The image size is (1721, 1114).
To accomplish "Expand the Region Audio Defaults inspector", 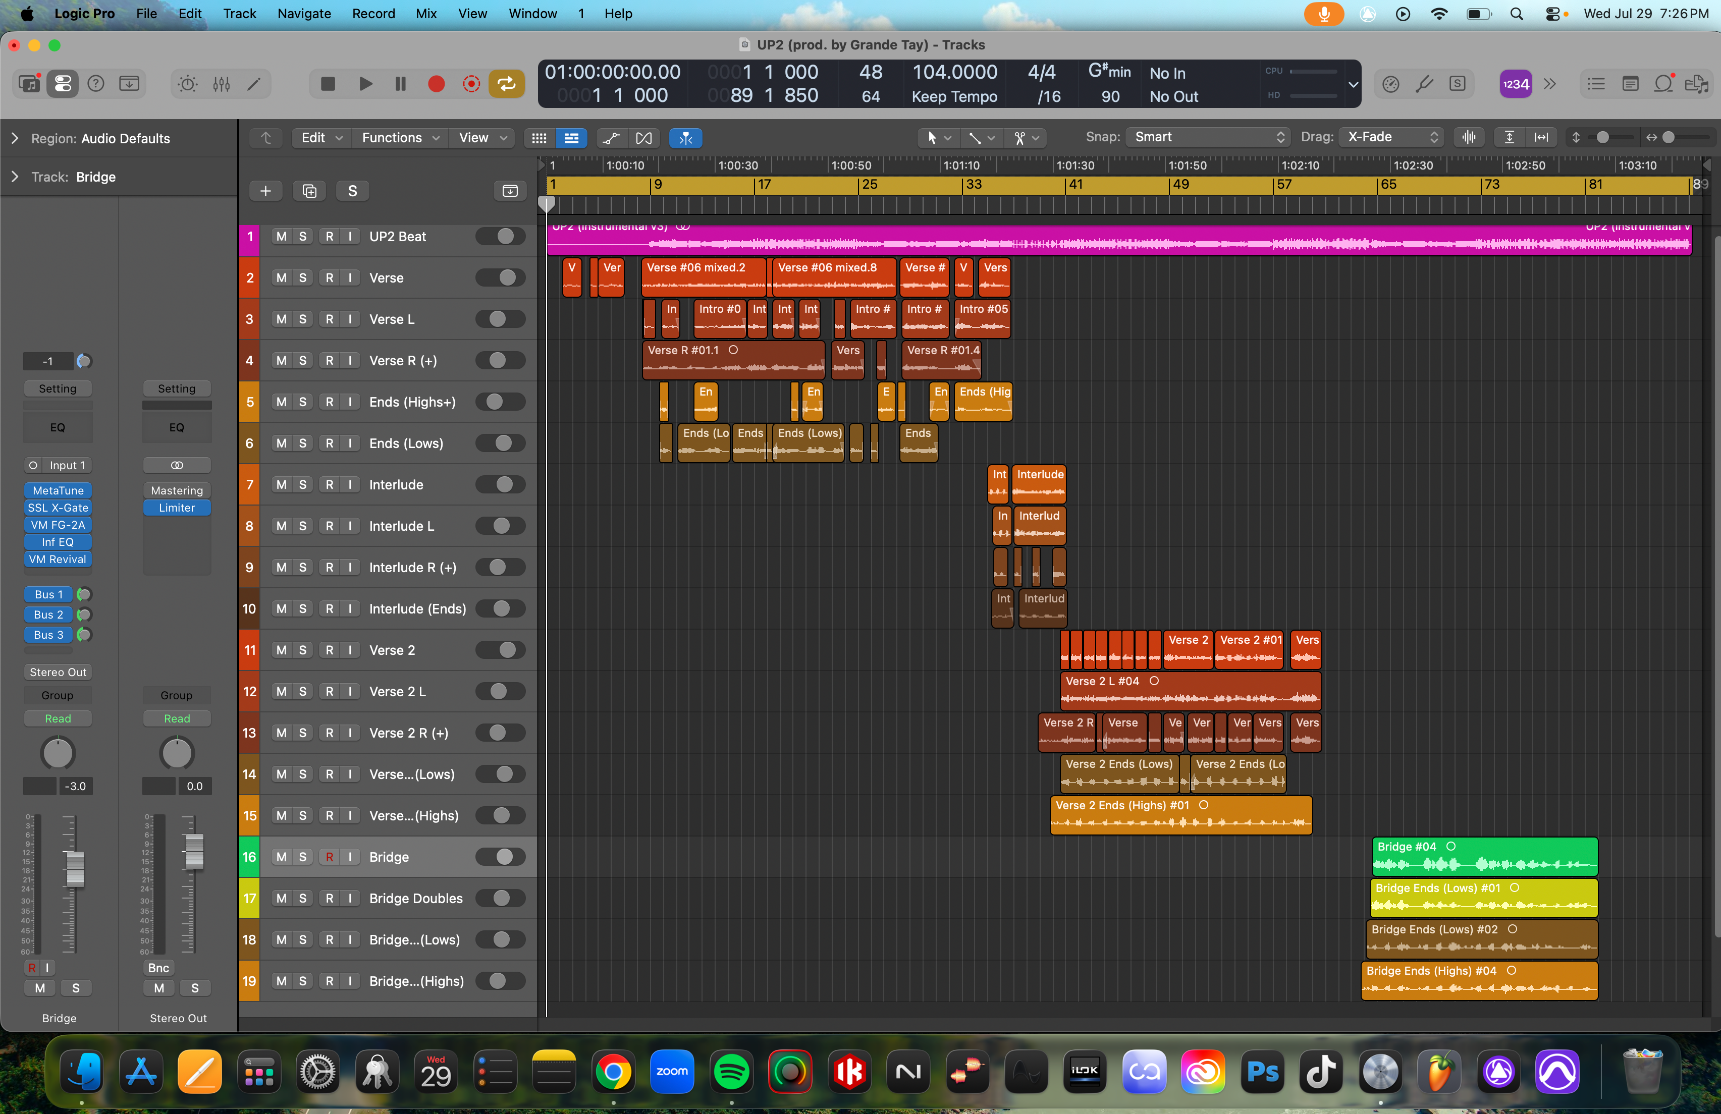I will point(15,138).
